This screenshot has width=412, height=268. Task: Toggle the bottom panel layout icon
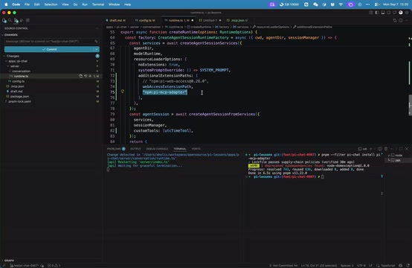coord(383,13)
